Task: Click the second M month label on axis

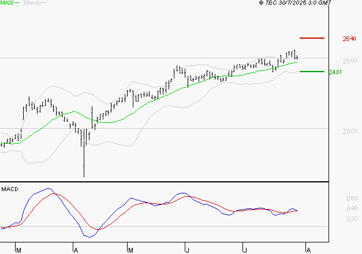Action: coord(130,250)
